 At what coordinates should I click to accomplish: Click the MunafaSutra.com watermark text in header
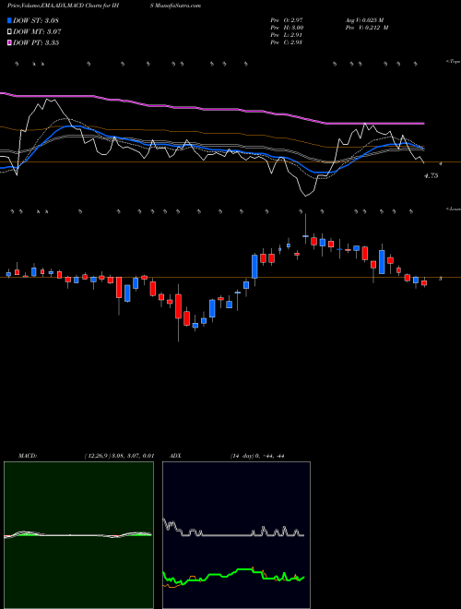180,6
